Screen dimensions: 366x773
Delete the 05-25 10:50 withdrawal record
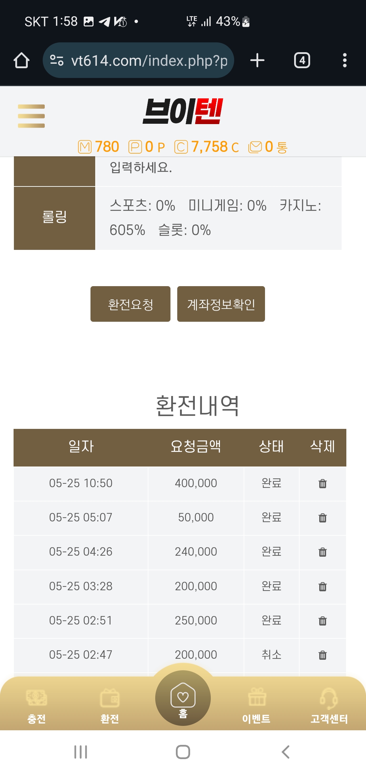323,483
